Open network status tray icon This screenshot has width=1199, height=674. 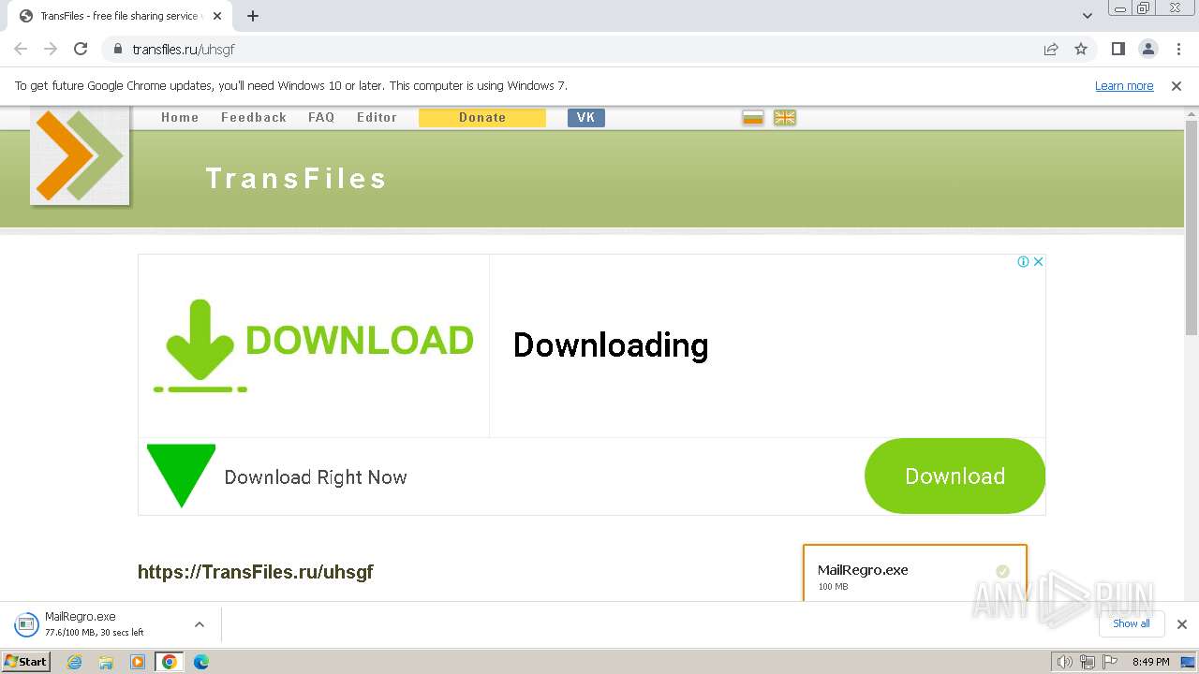[1087, 662]
